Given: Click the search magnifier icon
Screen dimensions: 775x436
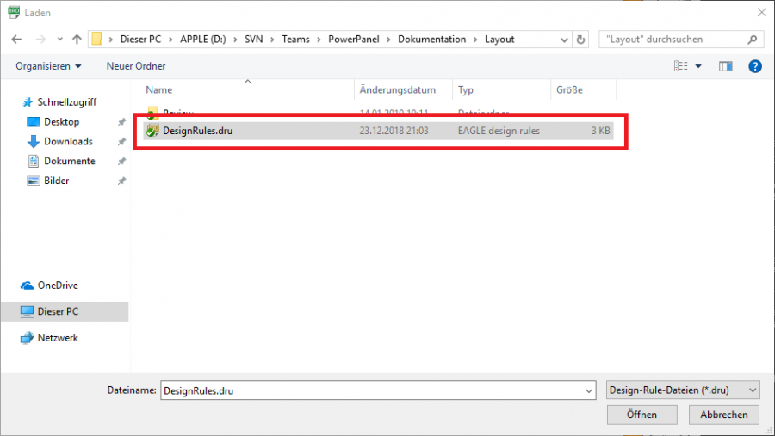Looking at the screenshot, I should point(752,40).
